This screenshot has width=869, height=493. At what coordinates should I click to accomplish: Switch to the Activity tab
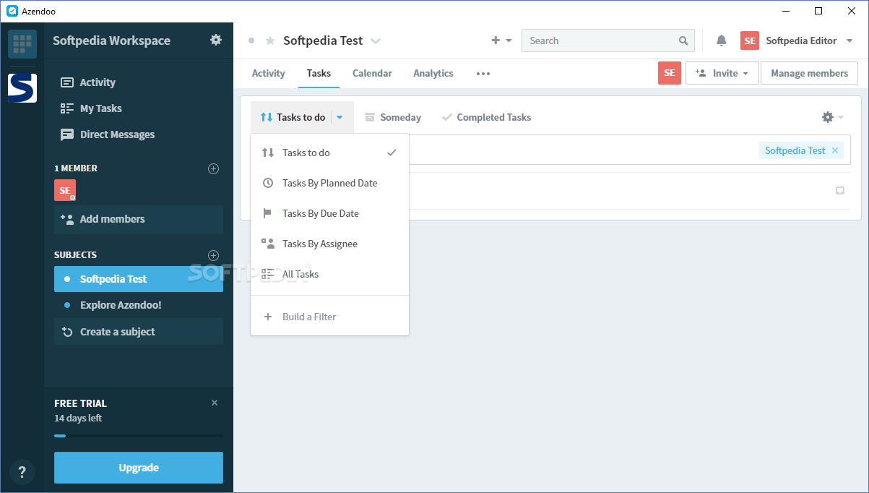pos(268,73)
